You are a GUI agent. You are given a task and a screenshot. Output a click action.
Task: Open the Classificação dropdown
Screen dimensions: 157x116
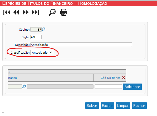[42, 53]
